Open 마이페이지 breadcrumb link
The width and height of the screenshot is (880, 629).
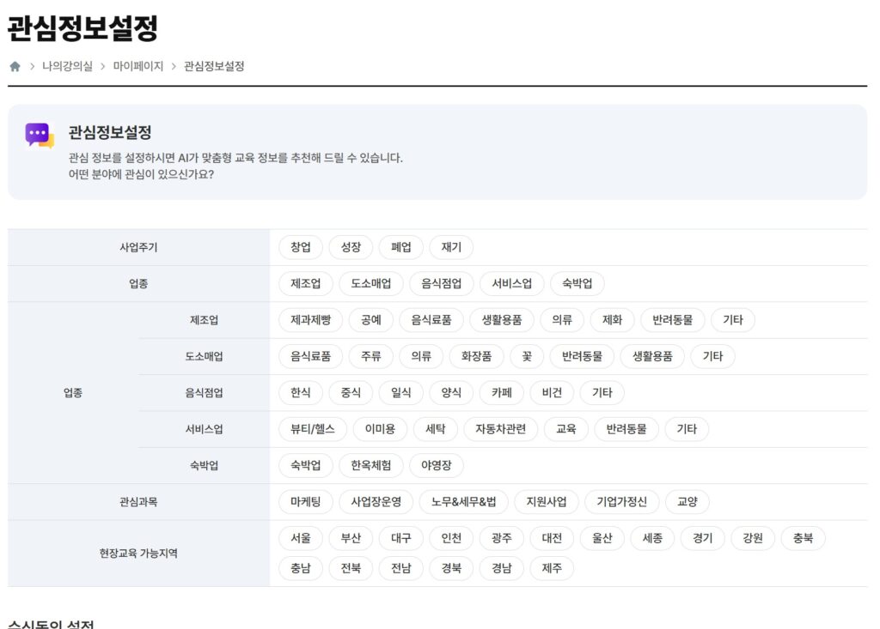tap(138, 66)
